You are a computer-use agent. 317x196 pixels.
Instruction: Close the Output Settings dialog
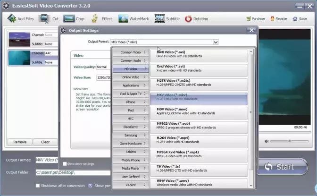tap(251, 30)
